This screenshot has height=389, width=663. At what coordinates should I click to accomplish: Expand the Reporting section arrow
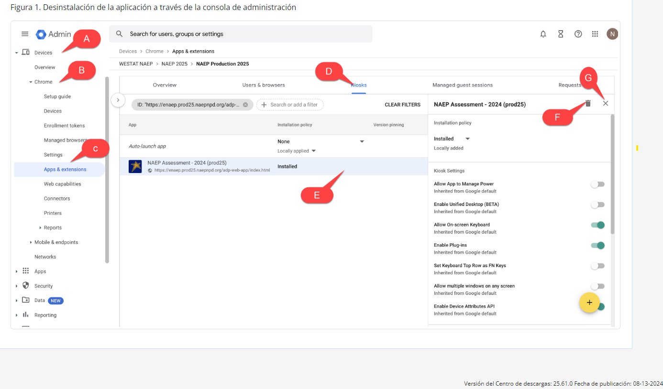[x=17, y=315]
